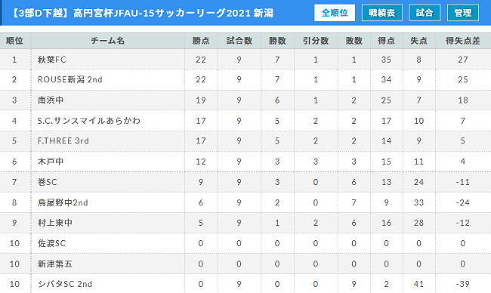Switch to the 試合 tab
The width and height of the screenshot is (491, 293).
425,13
